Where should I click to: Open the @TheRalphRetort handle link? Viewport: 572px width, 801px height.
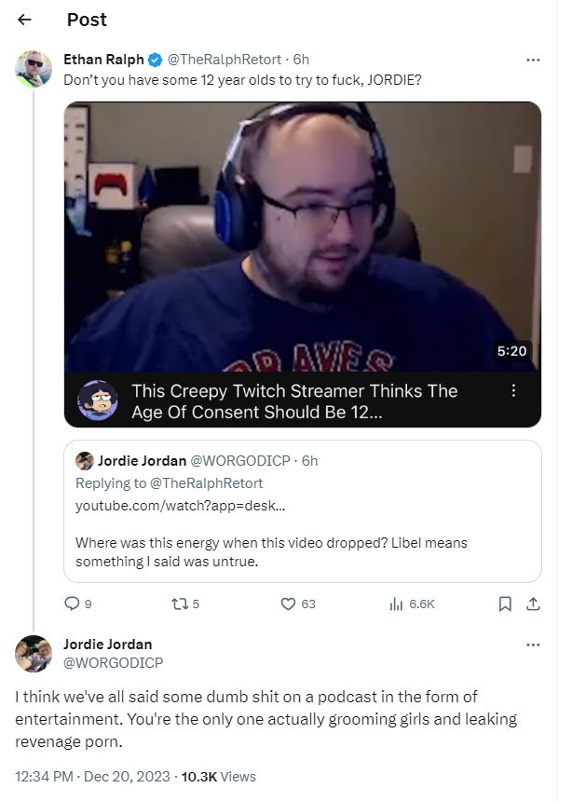(225, 60)
